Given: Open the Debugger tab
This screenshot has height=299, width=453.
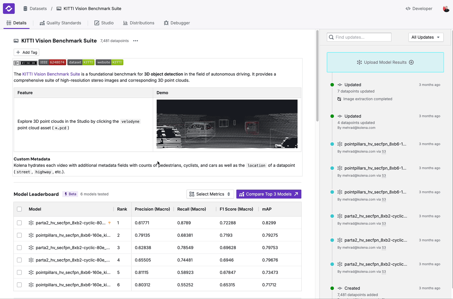Looking at the screenshot, I should 177,23.
